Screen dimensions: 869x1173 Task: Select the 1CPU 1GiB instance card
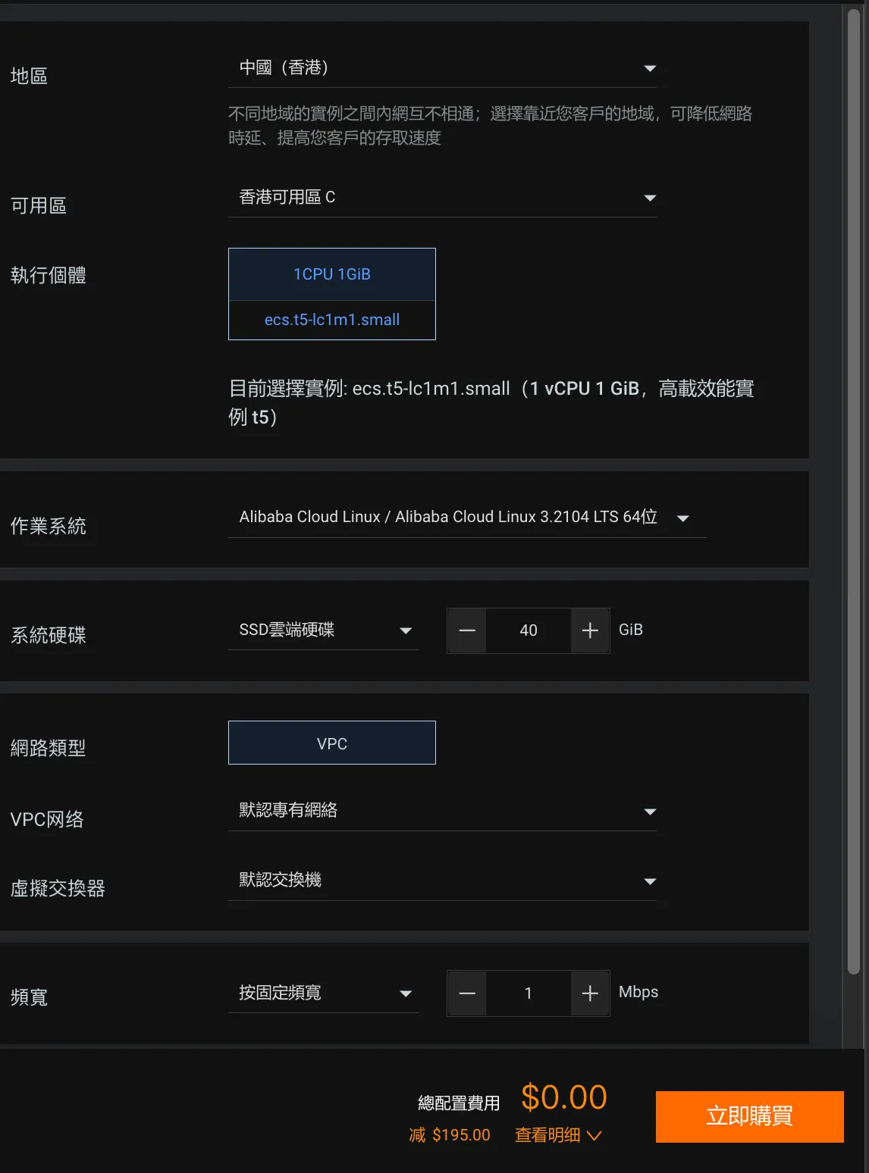[x=332, y=274]
